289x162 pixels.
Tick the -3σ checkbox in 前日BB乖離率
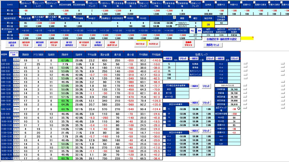[164, 155]
